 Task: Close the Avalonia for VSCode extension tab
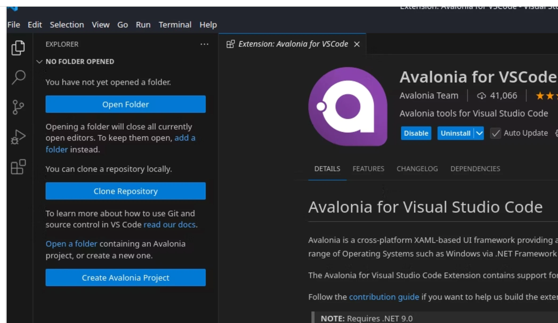[357, 44]
